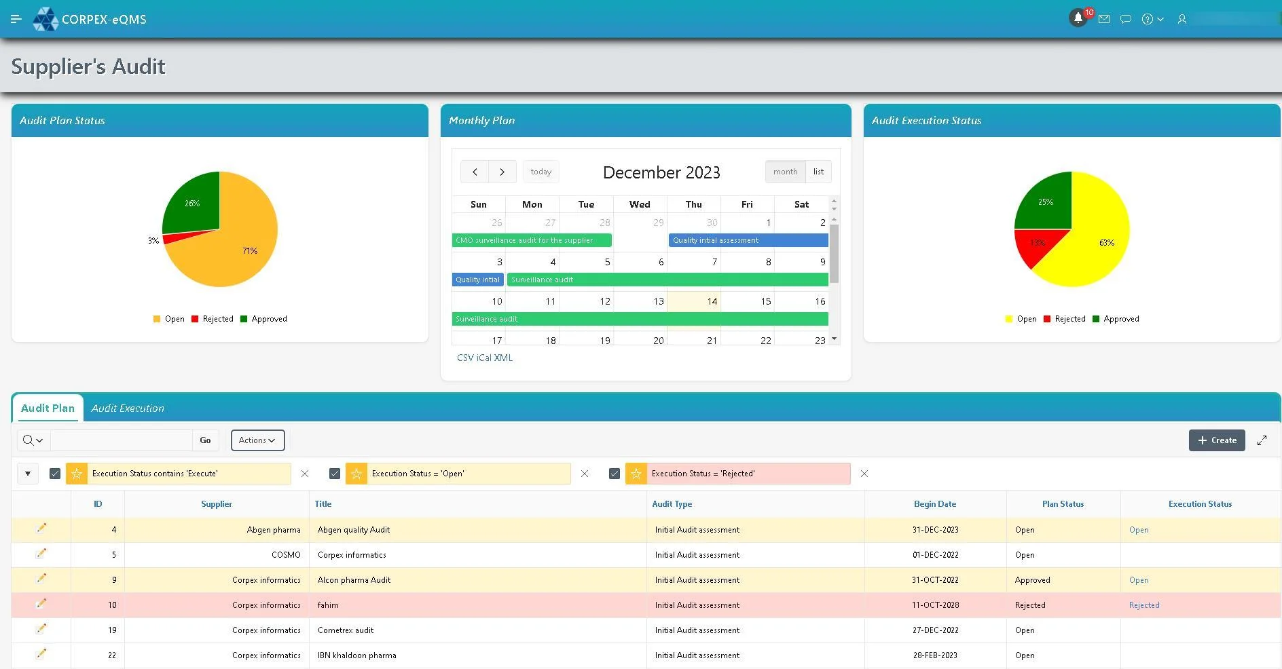Click the star icon on the 'Execute' filter chip

(77, 474)
